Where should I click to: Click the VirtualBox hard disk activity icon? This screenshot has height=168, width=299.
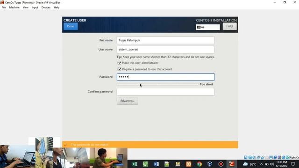tap(246, 157)
